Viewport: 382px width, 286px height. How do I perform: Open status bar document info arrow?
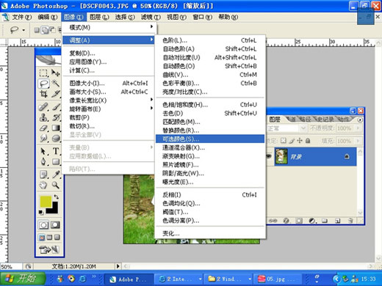point(118,266)
